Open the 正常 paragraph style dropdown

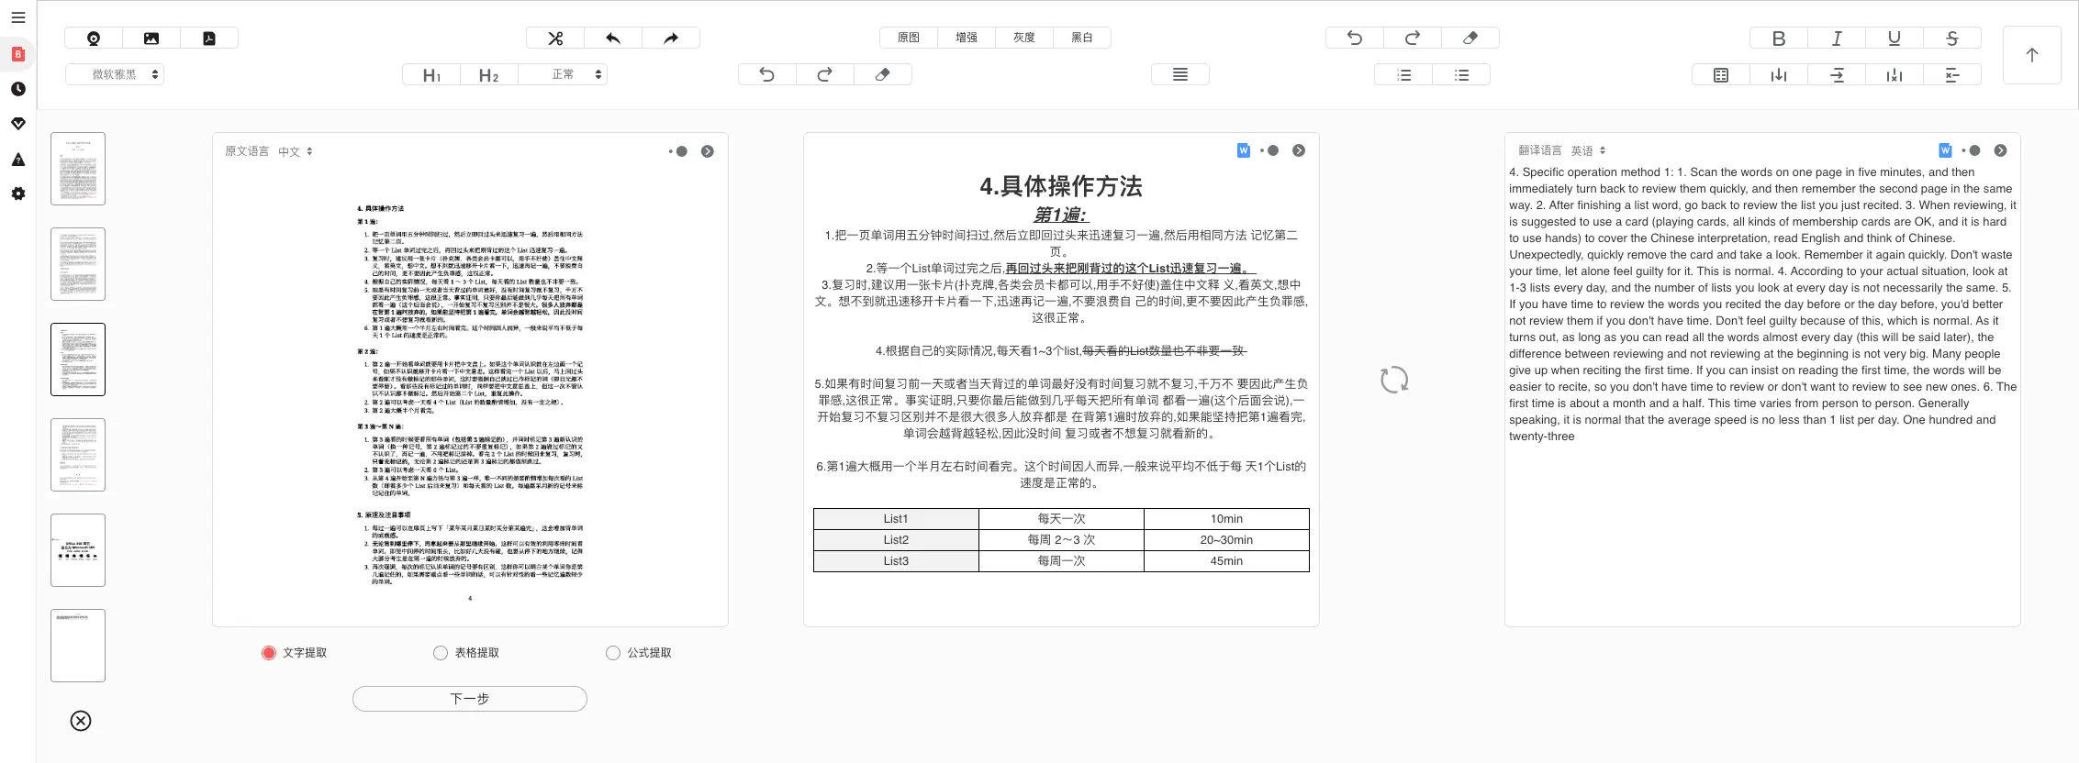tap(563, 74)
